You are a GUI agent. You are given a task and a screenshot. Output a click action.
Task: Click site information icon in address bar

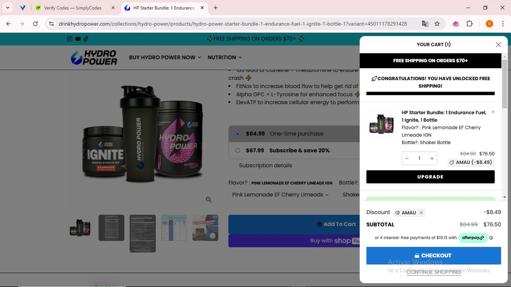51,24
